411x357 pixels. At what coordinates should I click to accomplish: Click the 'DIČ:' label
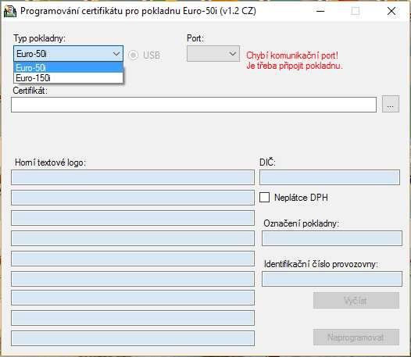267,162
